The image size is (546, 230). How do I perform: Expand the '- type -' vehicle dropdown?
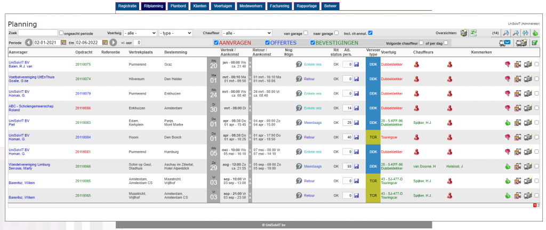[175, 33]
